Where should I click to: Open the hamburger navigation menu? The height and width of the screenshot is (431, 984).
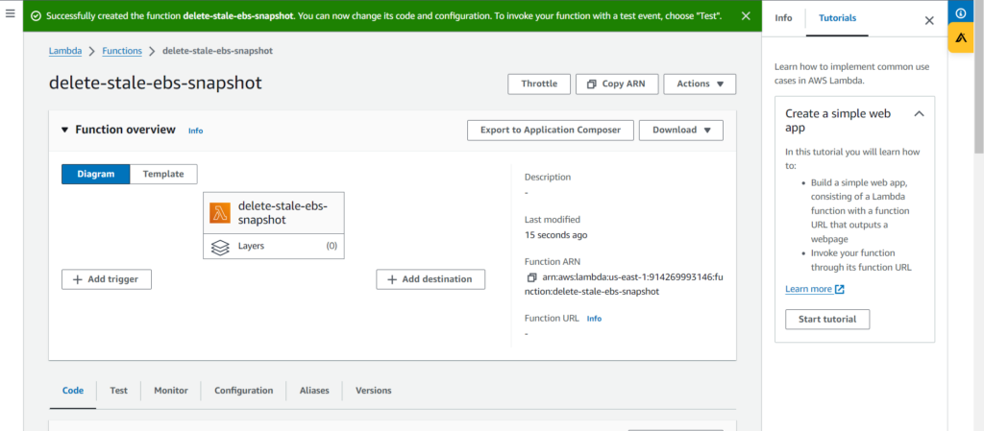[x=10, y=15]
